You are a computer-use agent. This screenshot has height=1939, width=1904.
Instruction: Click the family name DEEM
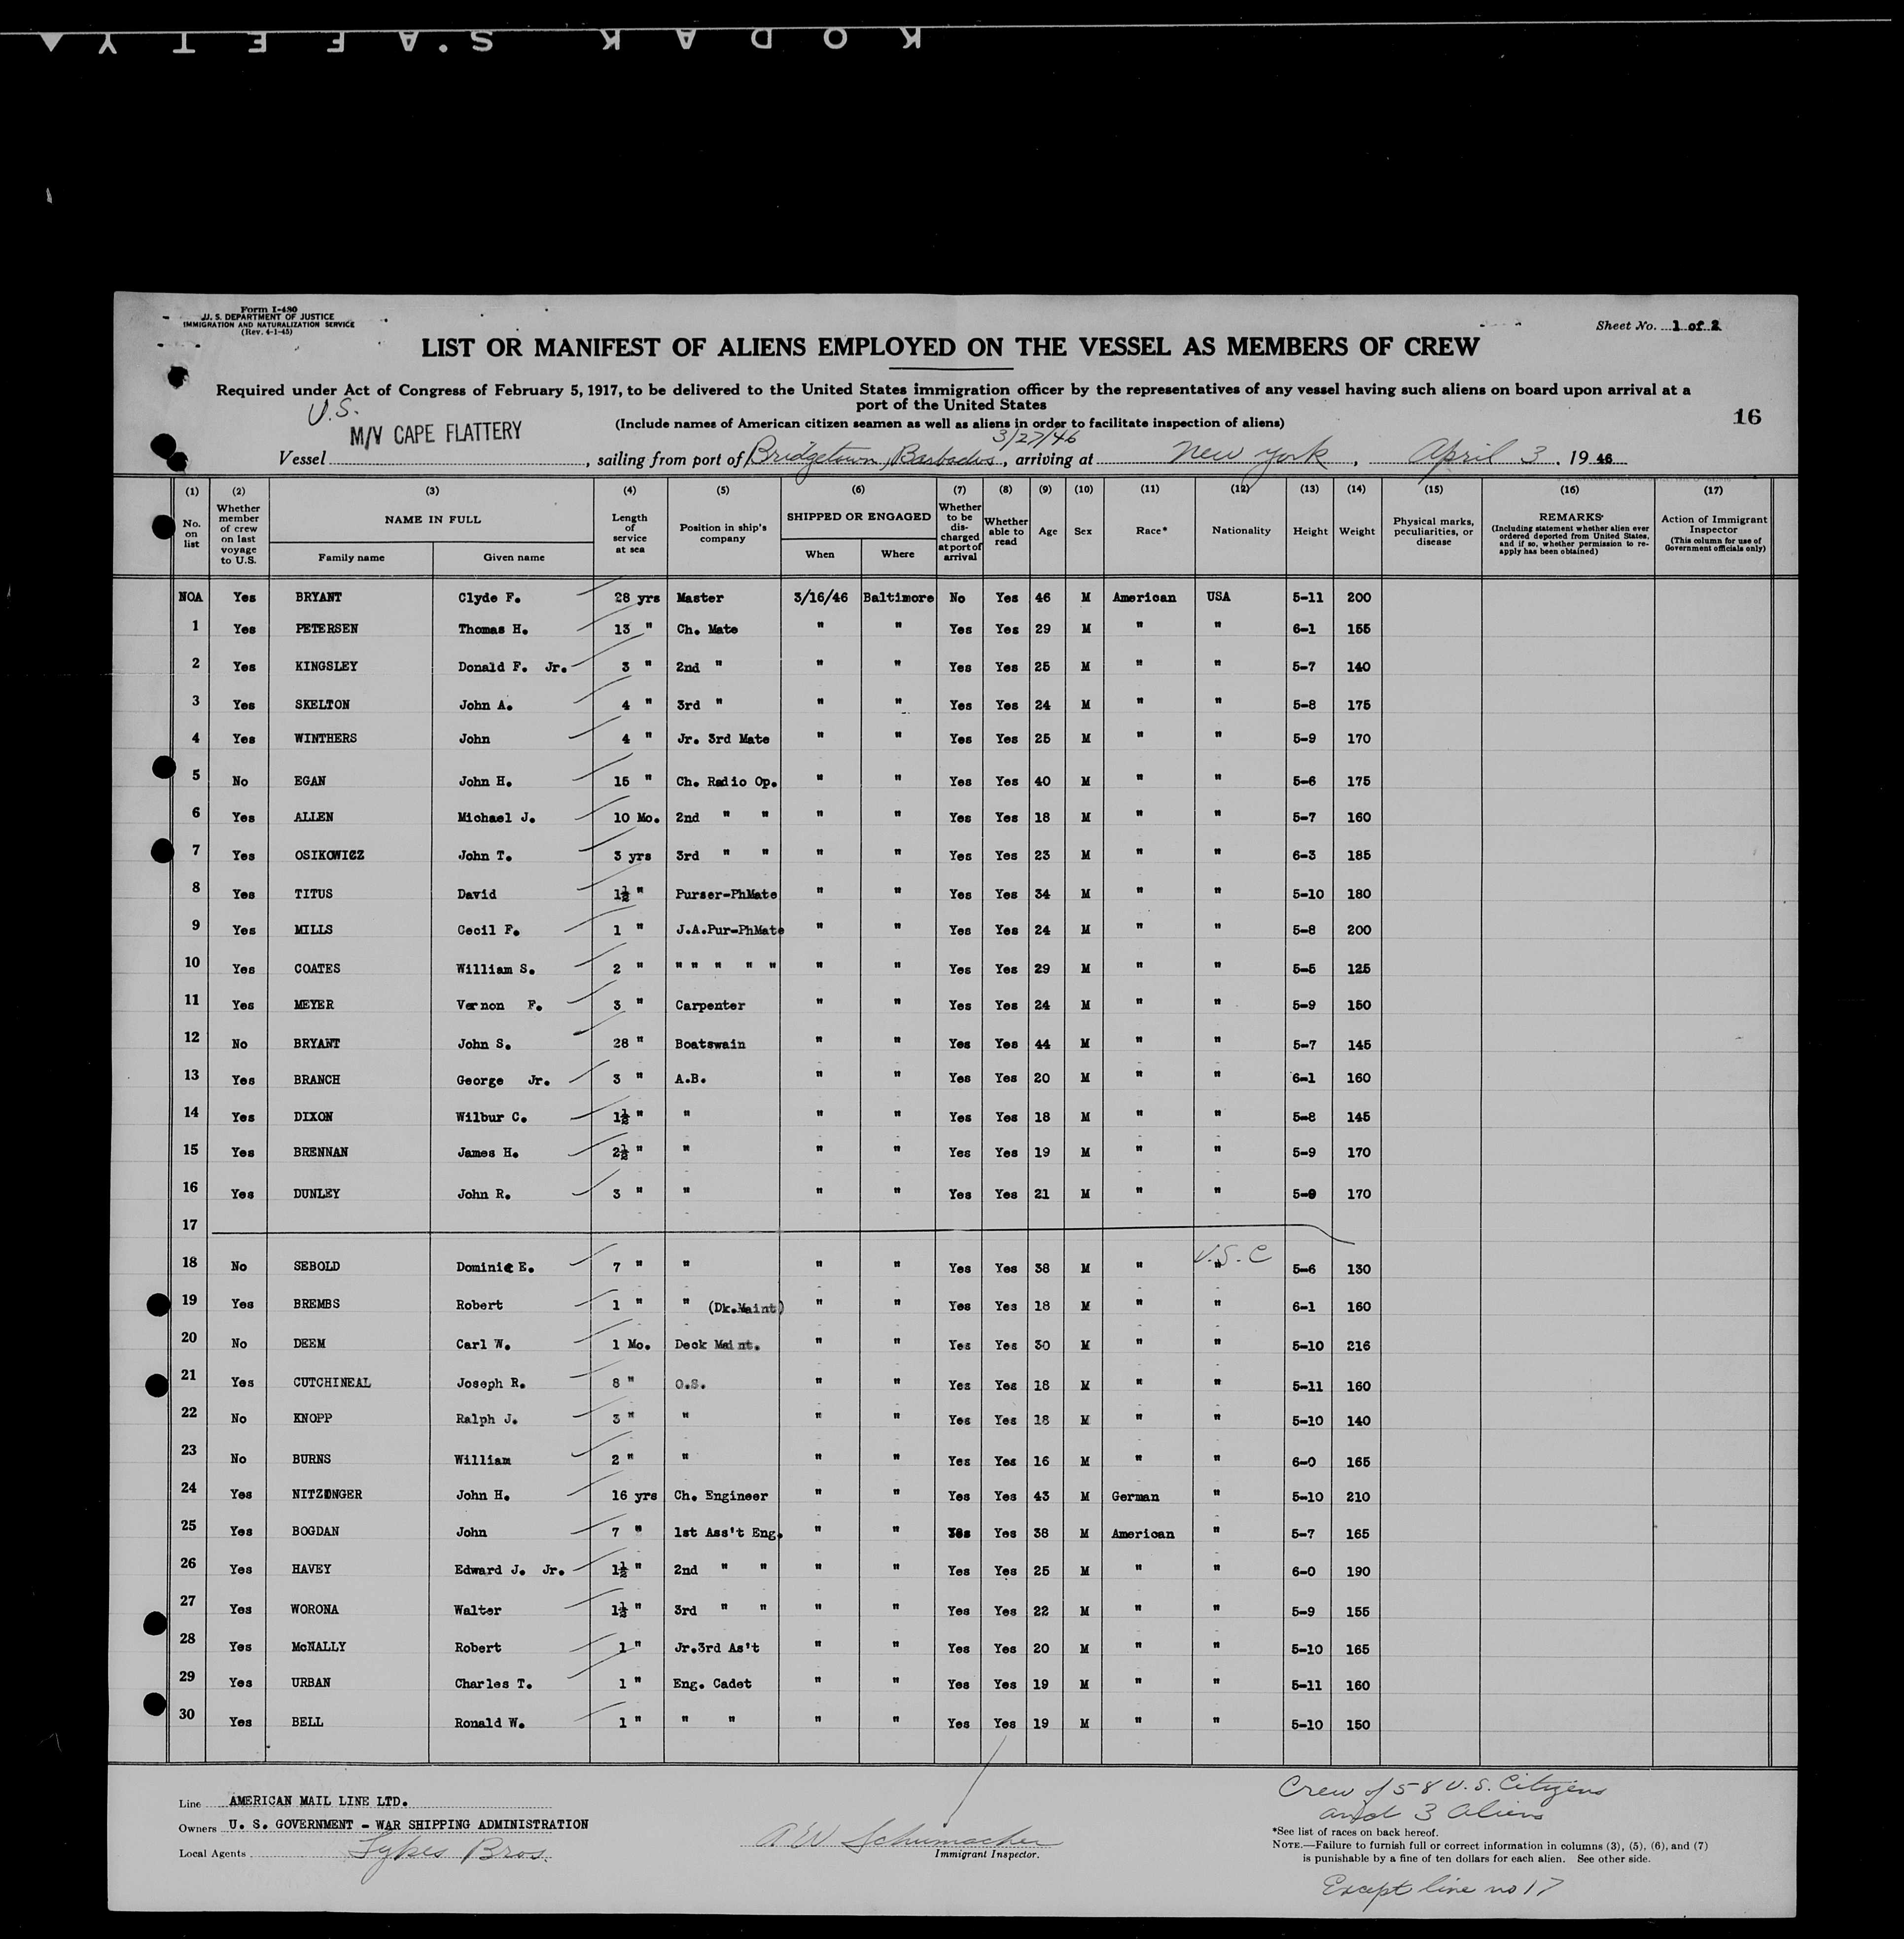tap(310, 1344)
